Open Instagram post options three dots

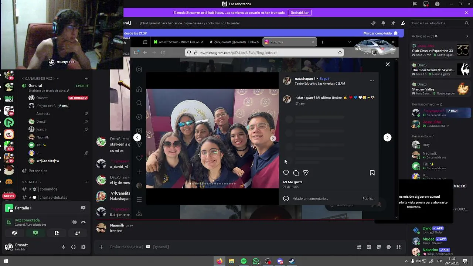(x=372, y=81)
